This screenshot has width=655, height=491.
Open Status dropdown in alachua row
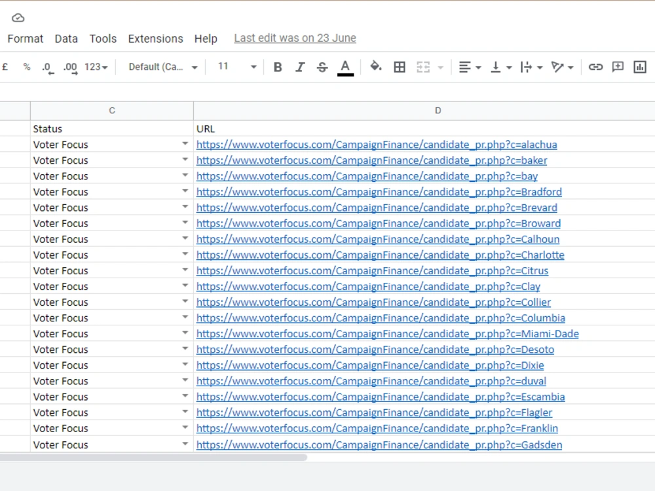coord(185,143)
